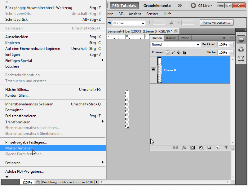Click status bar preview icon beside 1200%
248x186 pixels.
click(38, 182)
